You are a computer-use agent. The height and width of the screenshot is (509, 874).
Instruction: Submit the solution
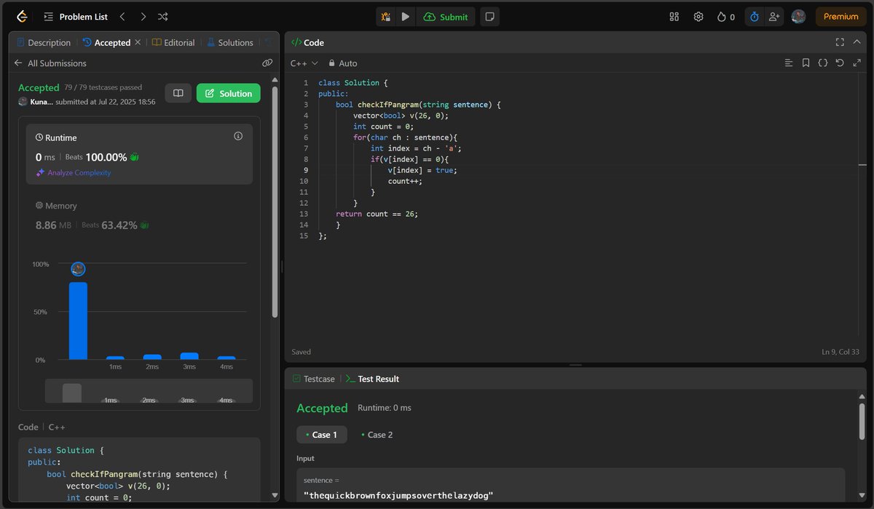[446, 17]
